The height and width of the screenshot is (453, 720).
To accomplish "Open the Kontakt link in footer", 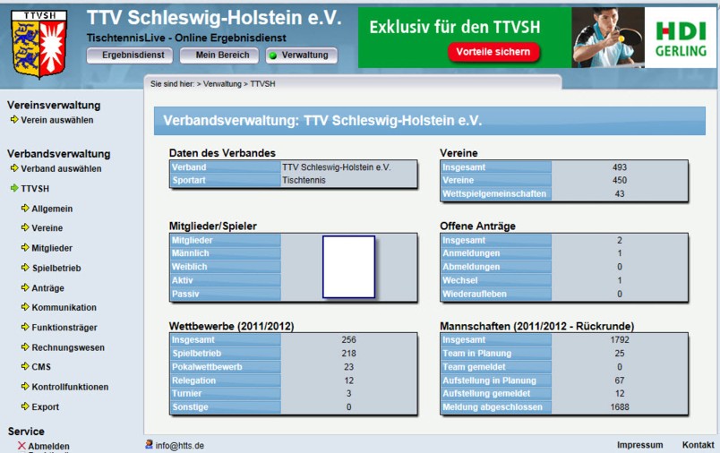I will coord(698,445).
